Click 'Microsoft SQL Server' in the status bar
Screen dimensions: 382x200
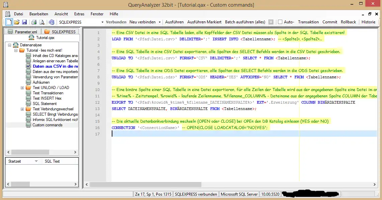tap(239, 194)
